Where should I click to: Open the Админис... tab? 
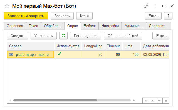coord(134,26)
